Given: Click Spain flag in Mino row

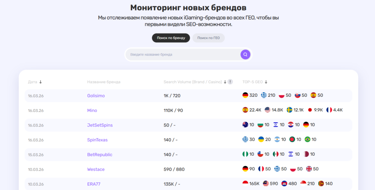Looking at the screenshot, I should [245, 110].
